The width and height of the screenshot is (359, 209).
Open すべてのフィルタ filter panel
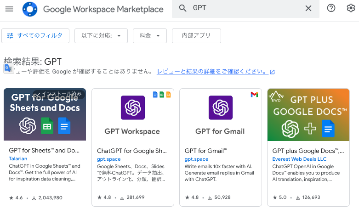(x=35, y=36)
